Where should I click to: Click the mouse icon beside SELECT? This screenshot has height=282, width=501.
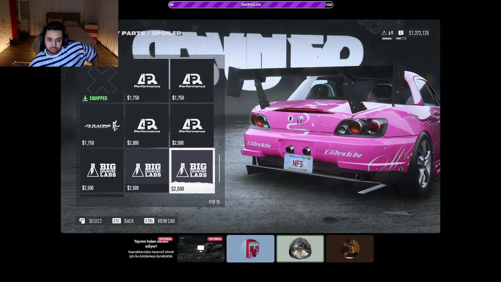tap(82, 221)
